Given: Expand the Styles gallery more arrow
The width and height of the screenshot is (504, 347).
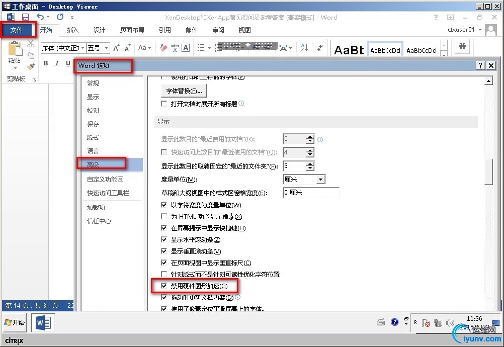Looking at the screenshot, I should click(444, 55).
